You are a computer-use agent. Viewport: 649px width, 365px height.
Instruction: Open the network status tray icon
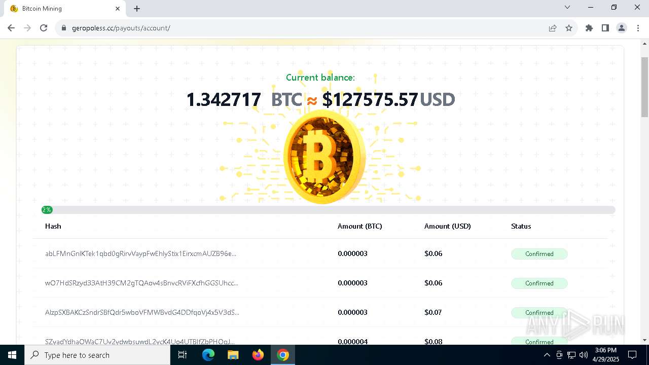(571, 355)
